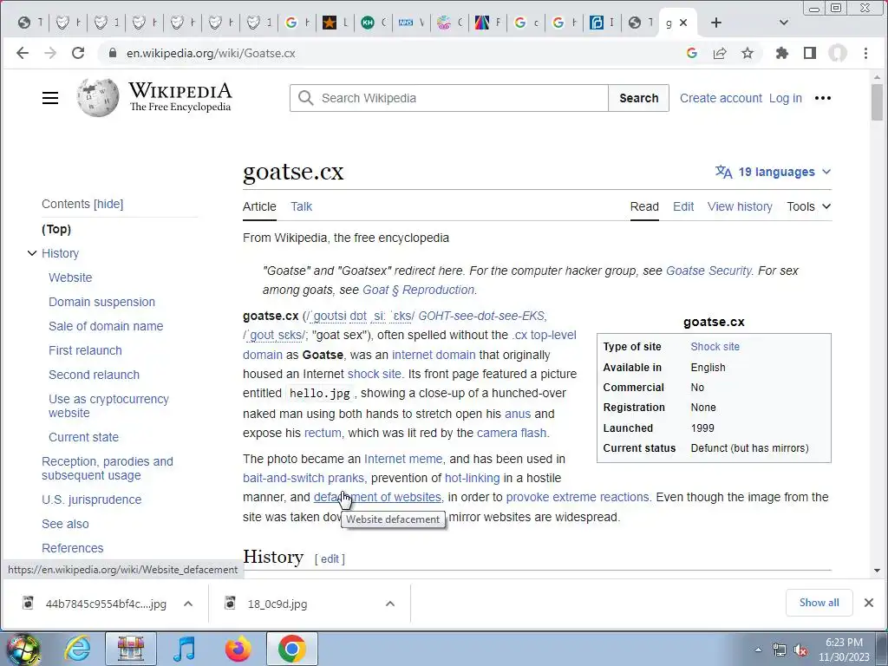Close the downloads bar
The image size is (888, 666).
pyautogui.click(x=869, y=603)
